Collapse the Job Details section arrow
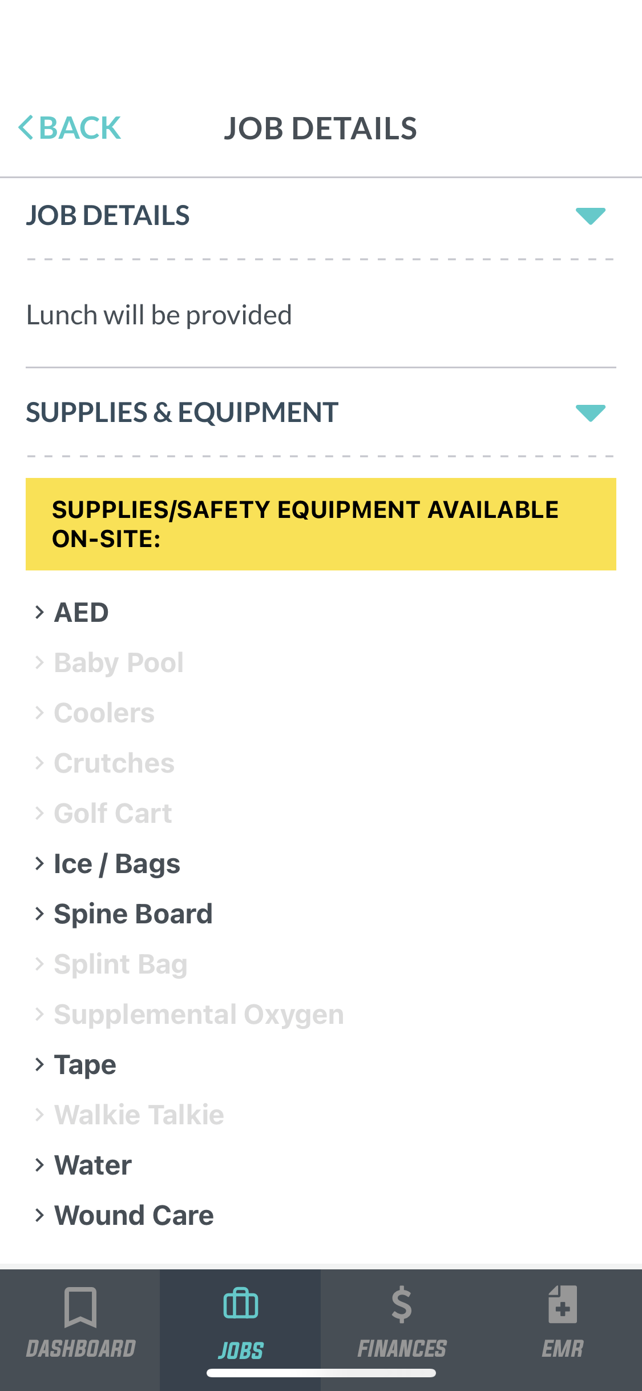 click(x=590, y=216)
